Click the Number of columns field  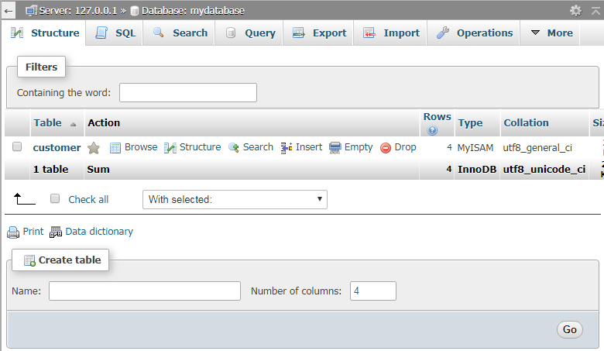pyautogui.click(x=373, y=291)
